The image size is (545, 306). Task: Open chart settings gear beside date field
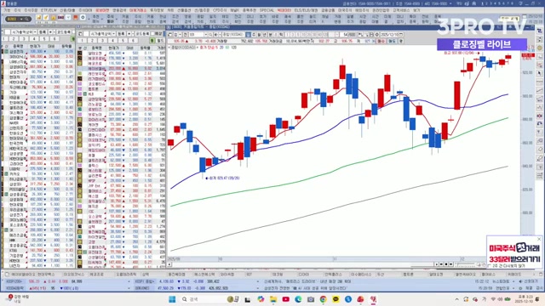click(376, 35)
